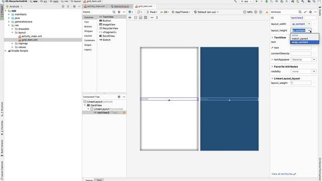Open Component Tree settings gear

click(x=119, y=97)
